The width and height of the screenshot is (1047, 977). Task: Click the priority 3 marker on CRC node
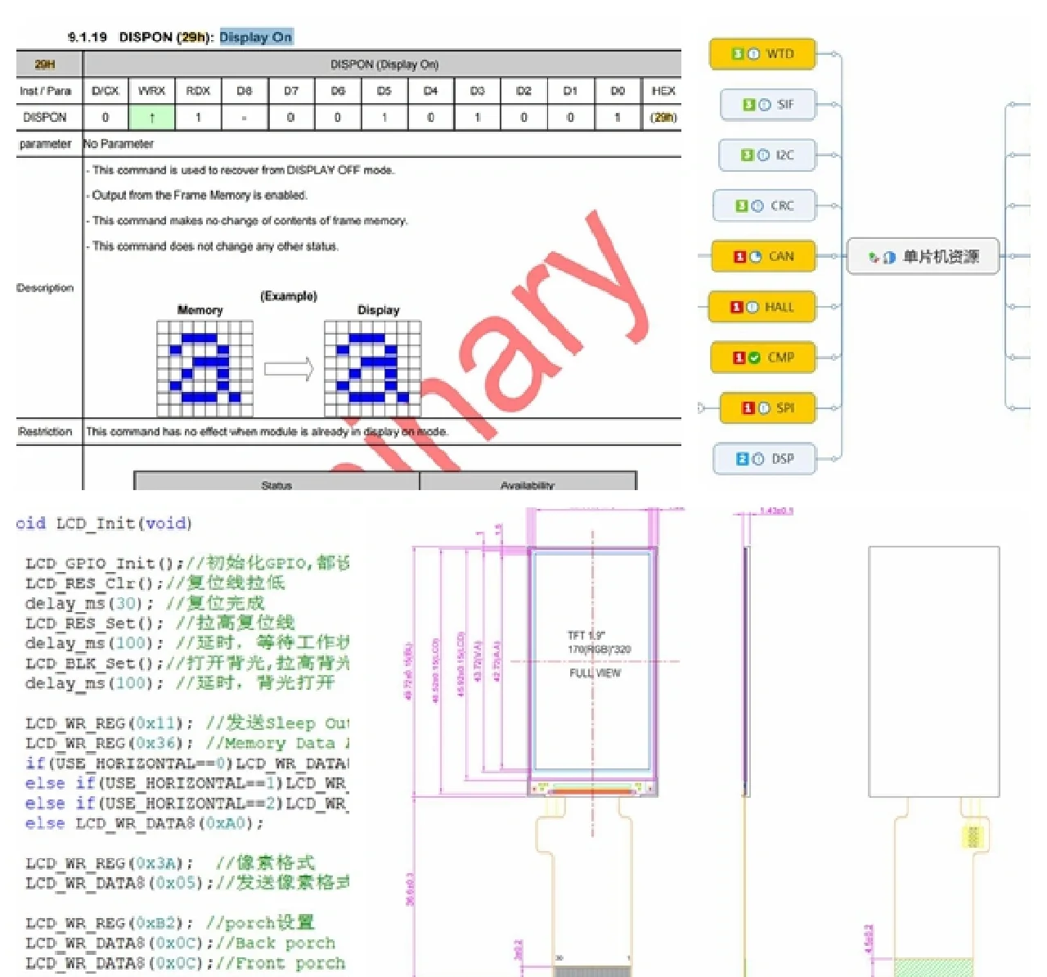tap(742, 206)
